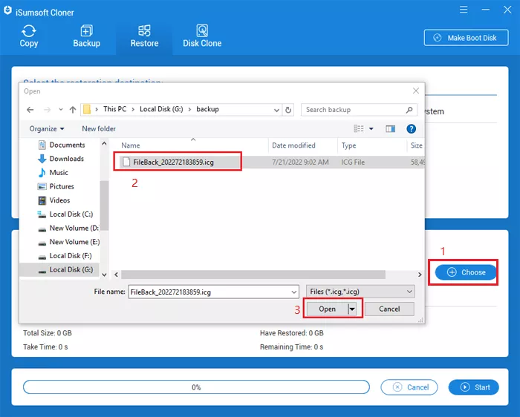Click the Start restore button
The height and width of the screenshot is (417, 520).
[474, 387]
